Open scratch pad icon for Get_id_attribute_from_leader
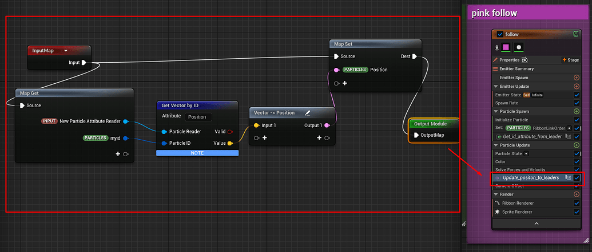Screen dimensions: 592x252 [567, 136]
